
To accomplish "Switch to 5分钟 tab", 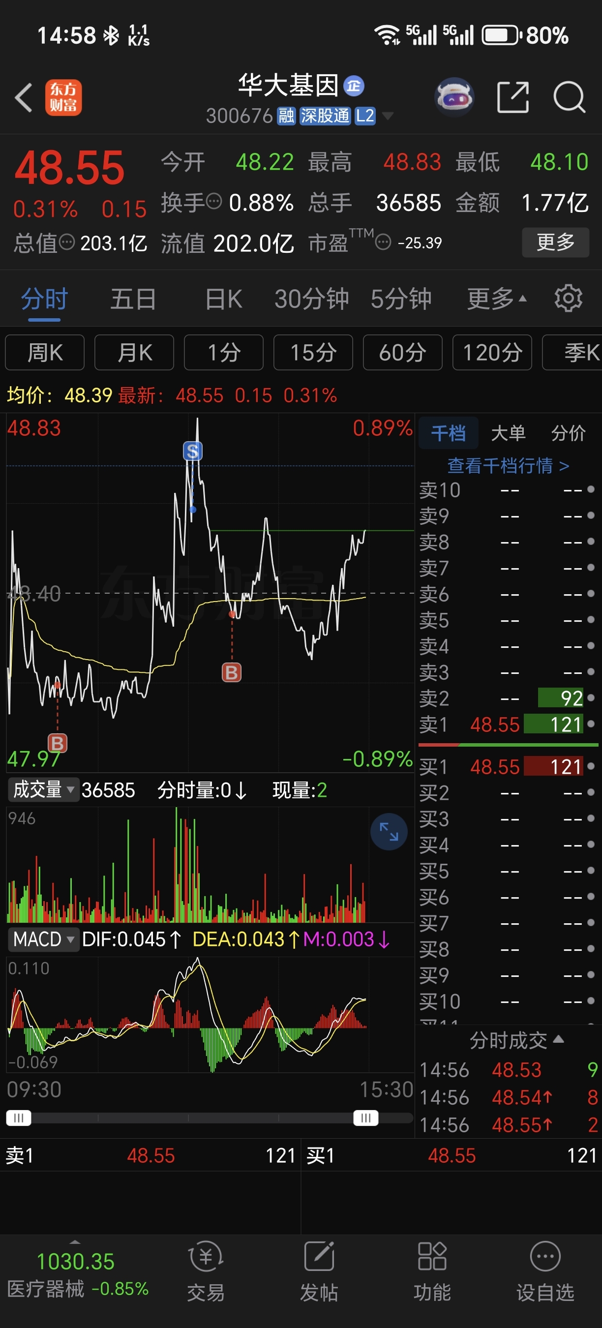I will tap(401, 298).
